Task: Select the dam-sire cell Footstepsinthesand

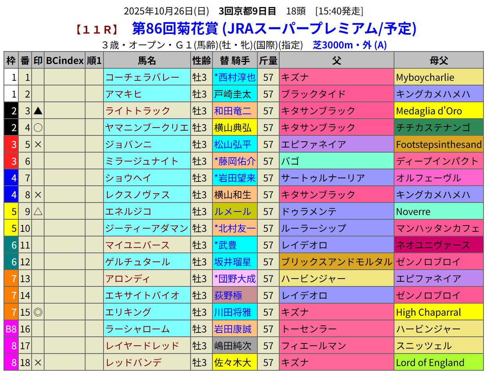Action: (439, 144)
